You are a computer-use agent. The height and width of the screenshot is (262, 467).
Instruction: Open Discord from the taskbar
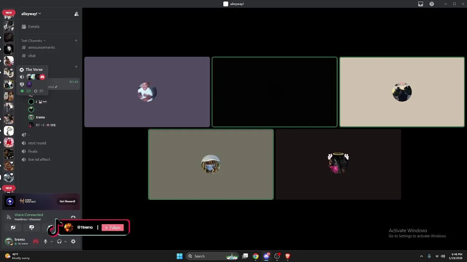pos(267,256)
